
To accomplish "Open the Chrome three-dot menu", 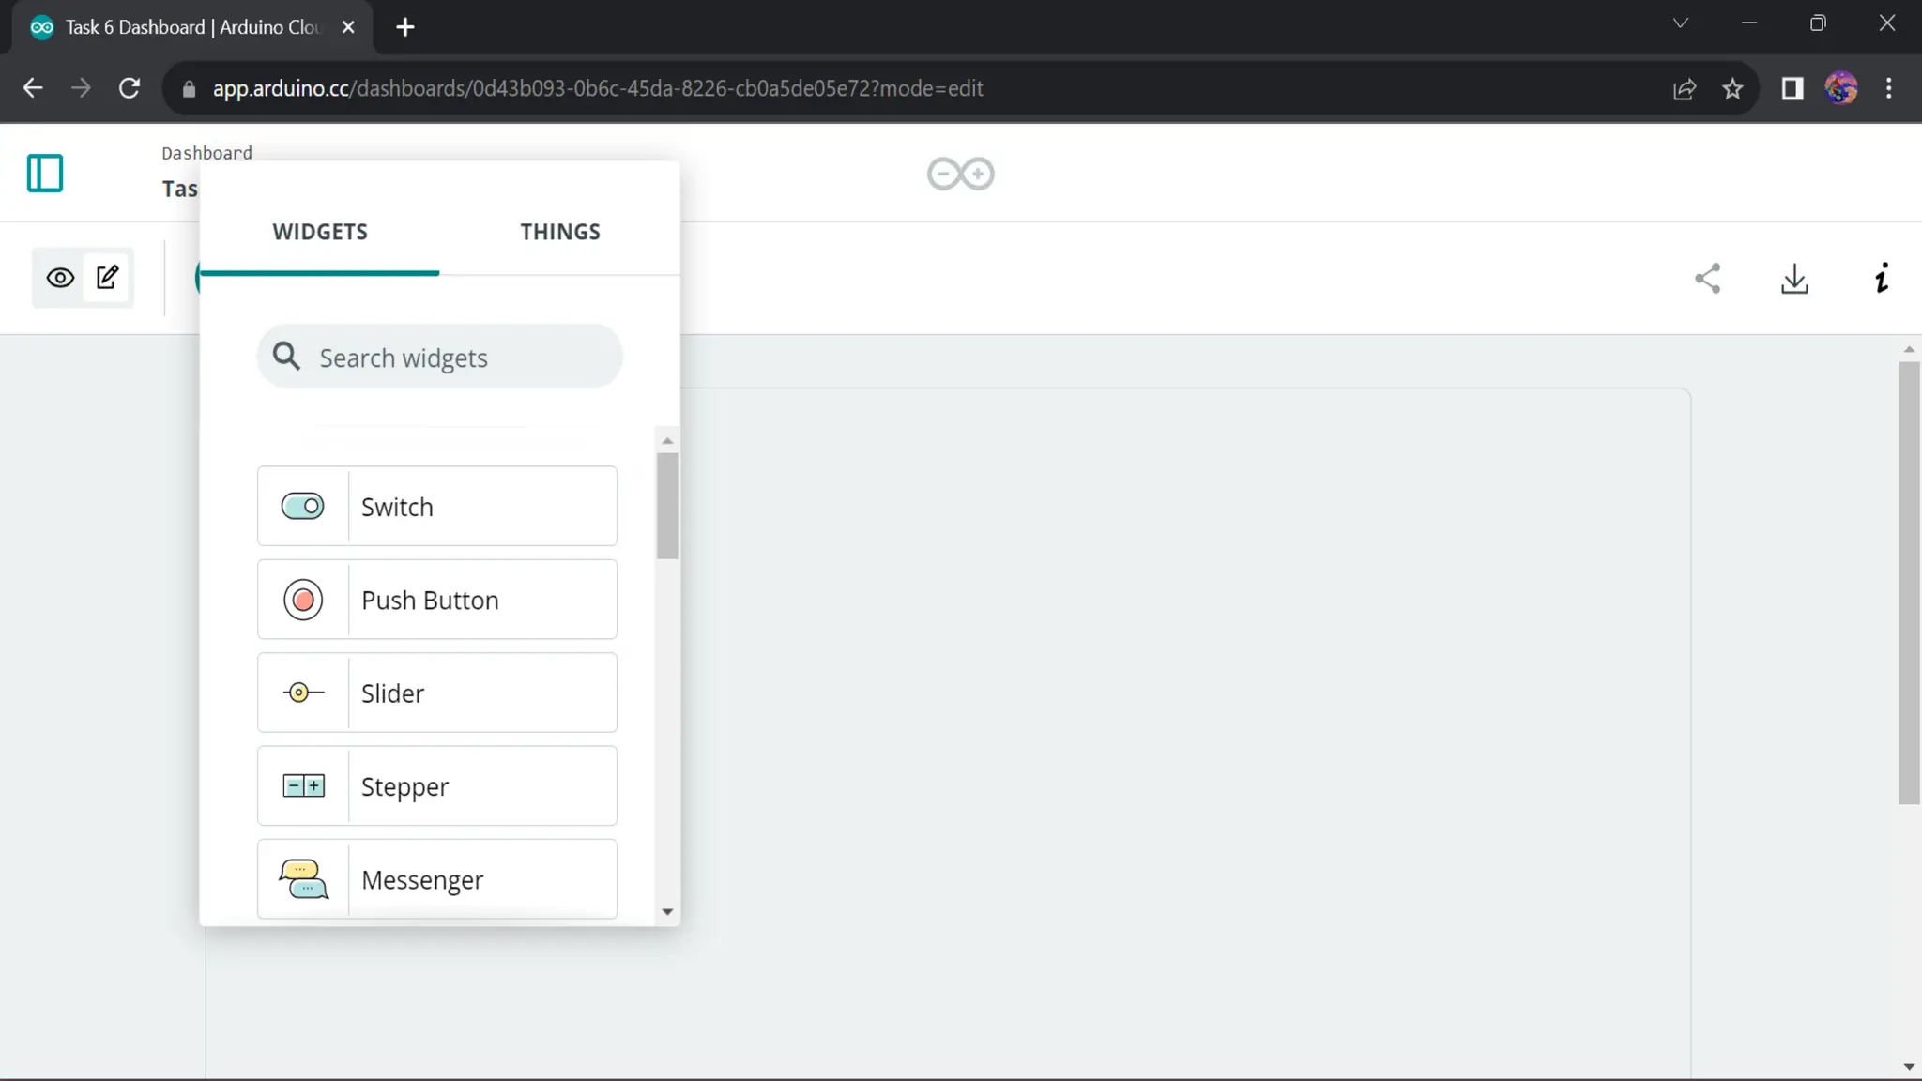I will click(1888, 88).
